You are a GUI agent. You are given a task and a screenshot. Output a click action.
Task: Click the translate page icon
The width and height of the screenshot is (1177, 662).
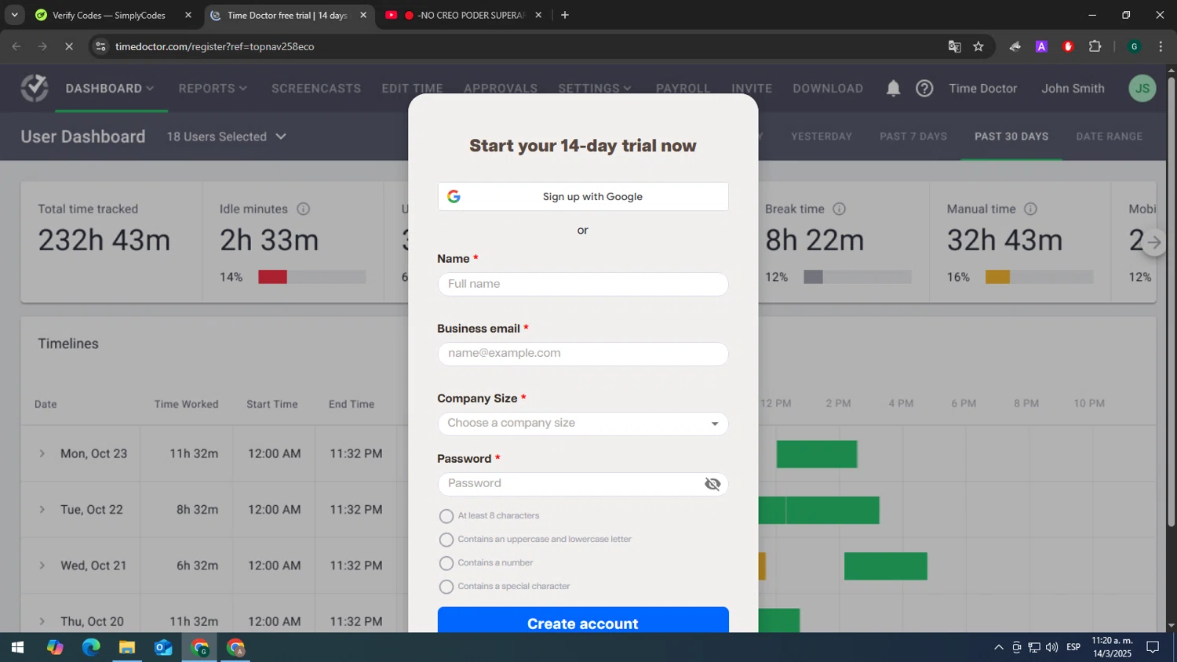pyautogui.click(x=954, y=46)
